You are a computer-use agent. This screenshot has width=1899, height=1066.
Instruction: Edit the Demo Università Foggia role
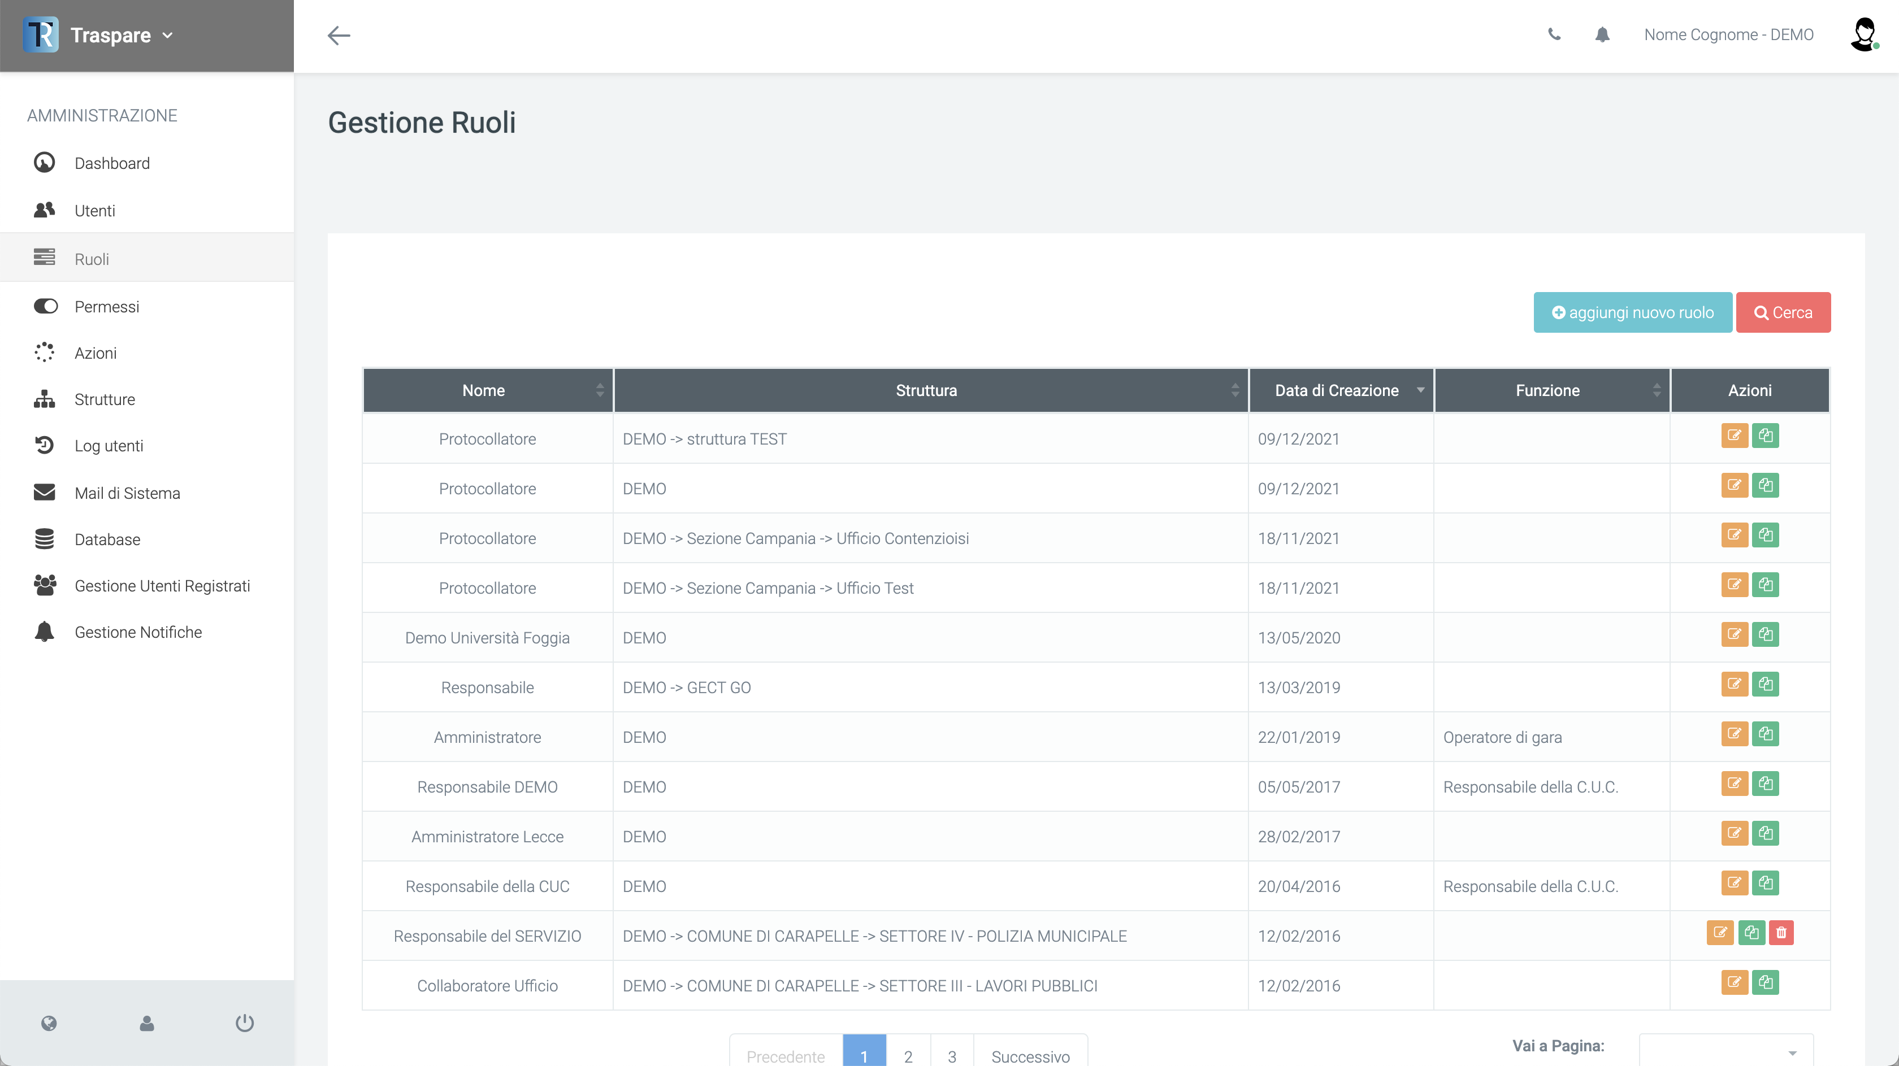click(1734, 634)
